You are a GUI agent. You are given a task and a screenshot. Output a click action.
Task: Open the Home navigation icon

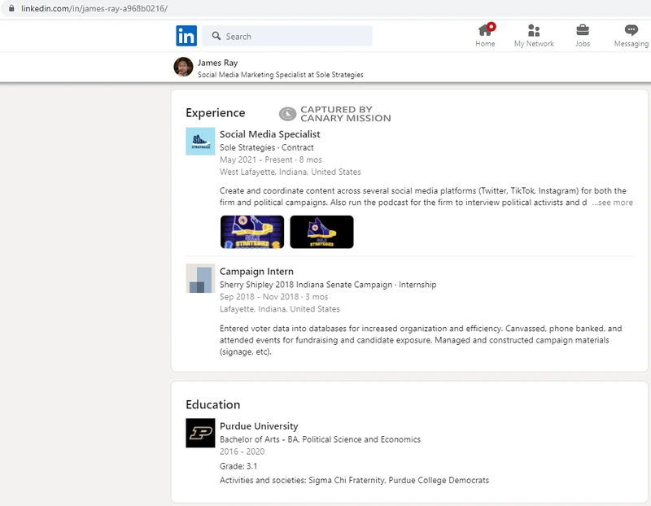pyautogui.click(x=485, y=30)
